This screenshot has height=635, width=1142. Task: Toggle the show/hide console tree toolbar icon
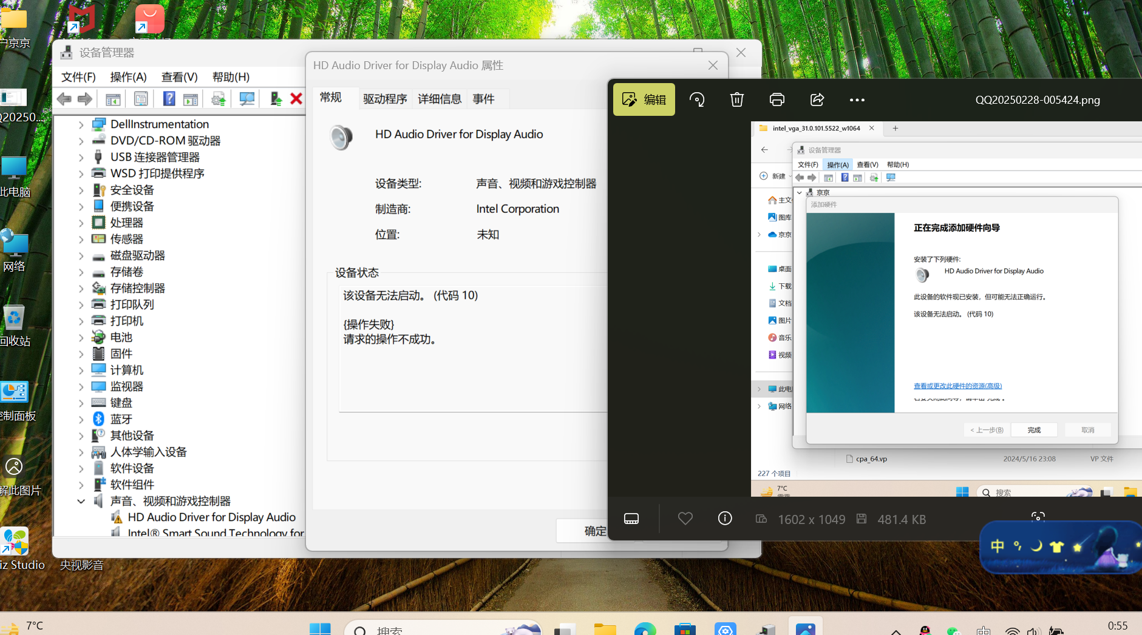(x=113, y=99)
